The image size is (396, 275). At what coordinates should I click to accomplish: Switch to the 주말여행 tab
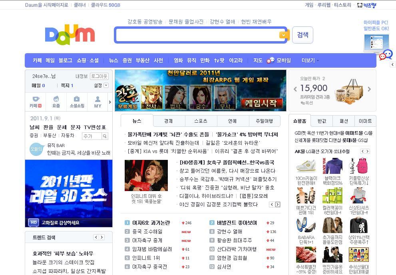coord(265,121)
